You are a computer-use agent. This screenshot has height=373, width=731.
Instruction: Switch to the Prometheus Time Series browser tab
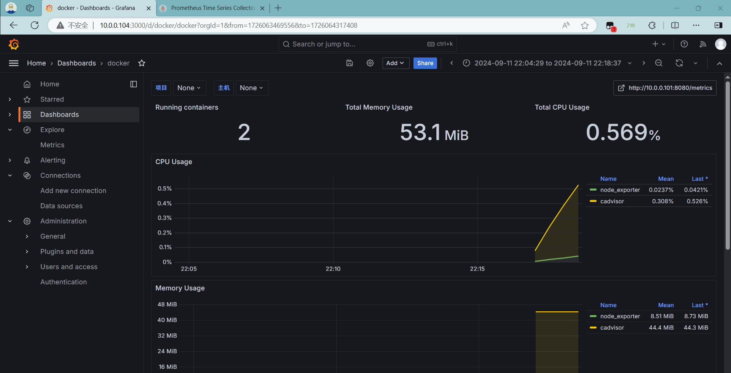pos(212,8)
